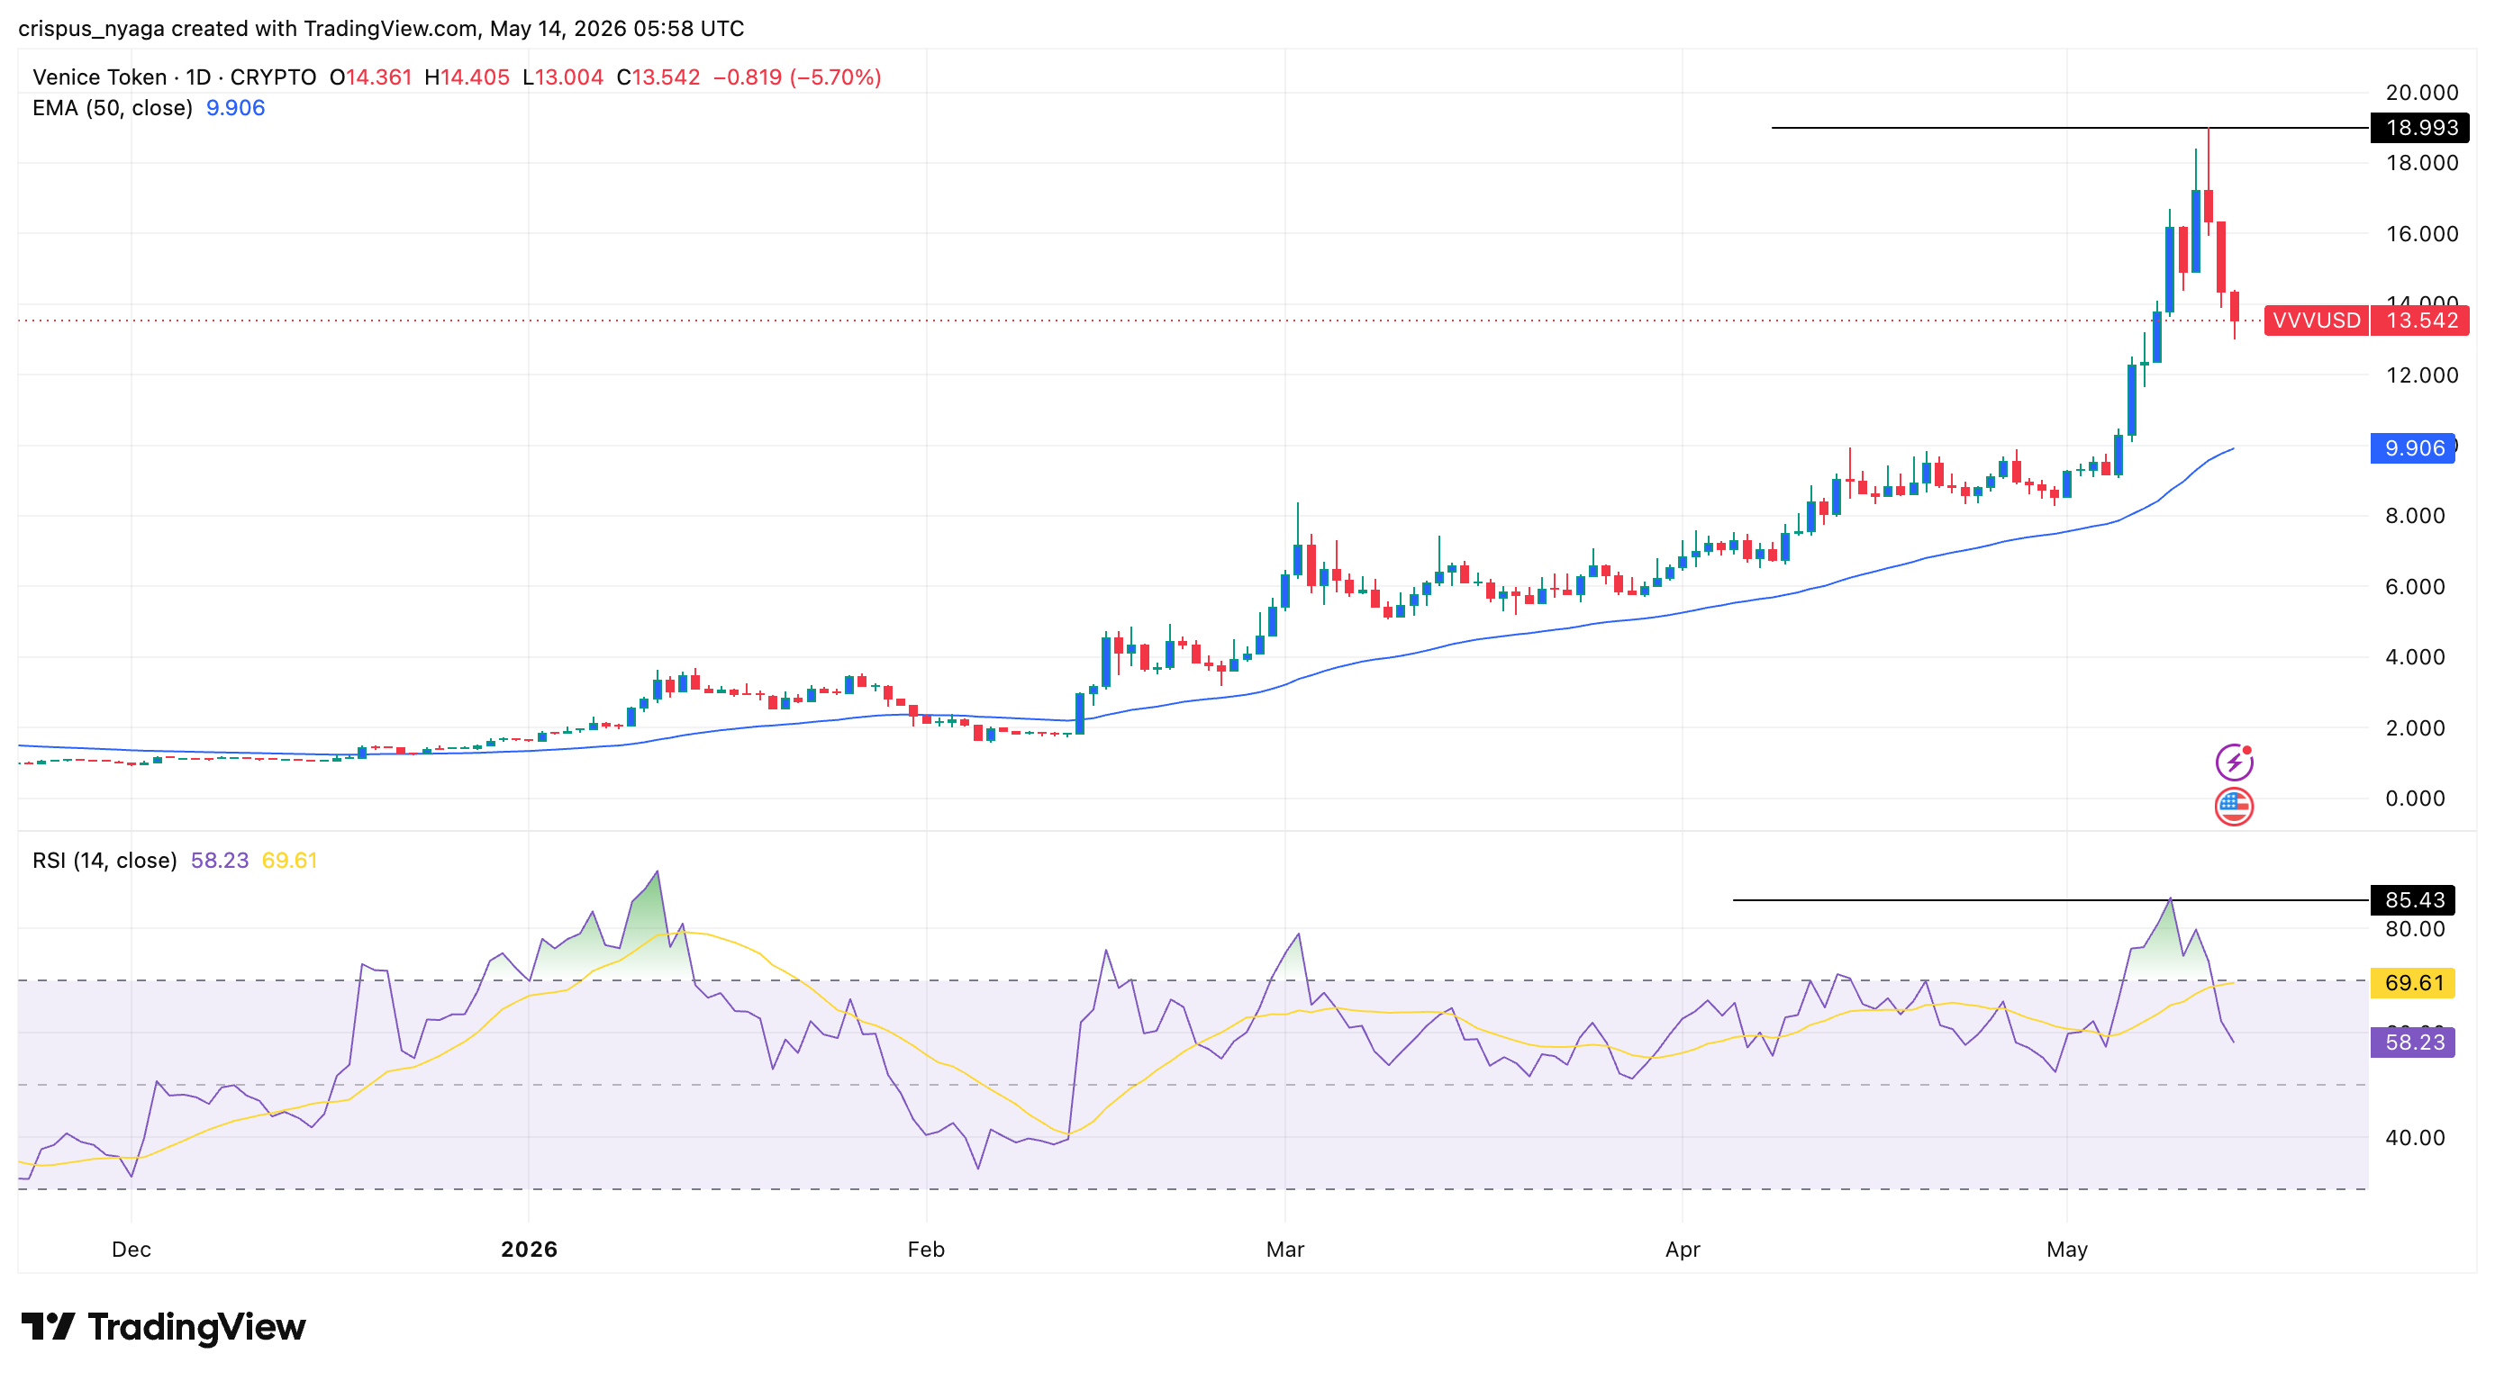This screenshot has width=2495, height=1381.
Task: Click the change value −0.819 (−5.70%)
Action: click(797, 77)
